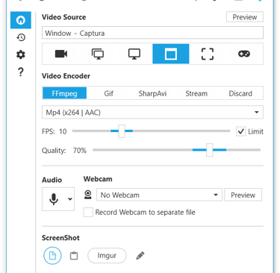Open the screenshot editor pencil icon

[140, 256]
